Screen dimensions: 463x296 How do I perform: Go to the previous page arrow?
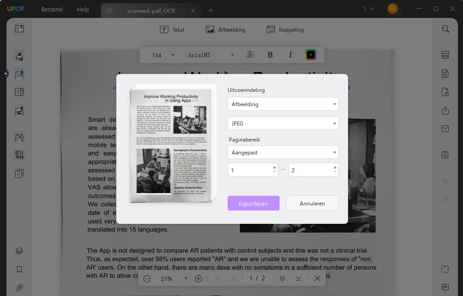click(233, 279)
